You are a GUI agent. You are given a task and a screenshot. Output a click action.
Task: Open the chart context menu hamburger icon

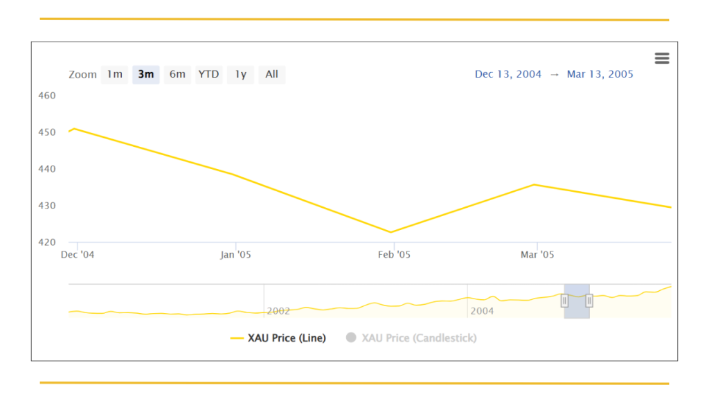[662, 58]
